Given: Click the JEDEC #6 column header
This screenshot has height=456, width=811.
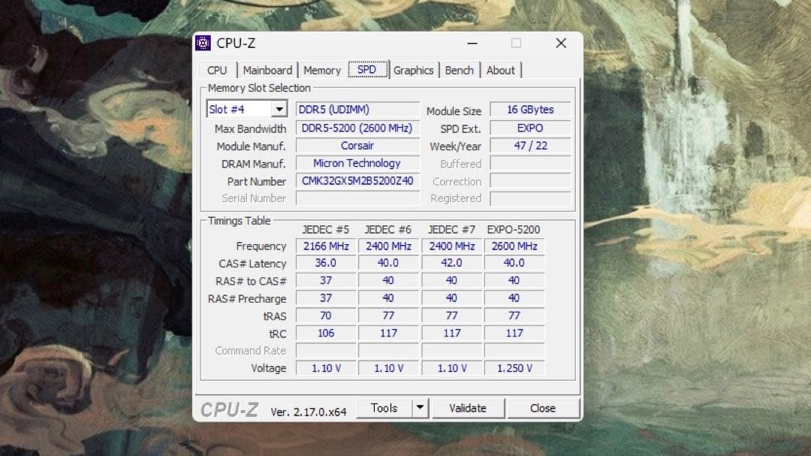Looking at the screenshot, I should (388, 229).
